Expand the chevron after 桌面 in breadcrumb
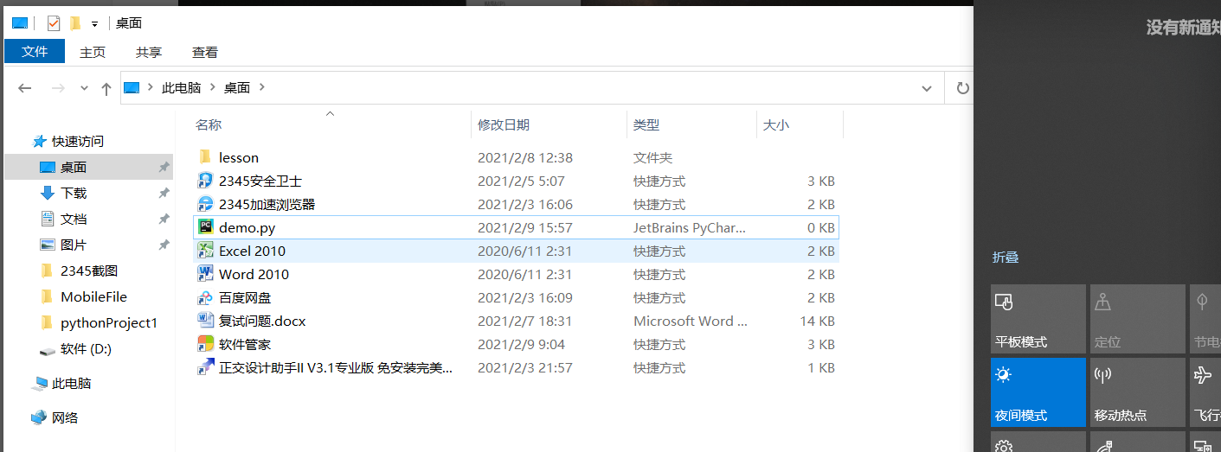 [262, 87]
